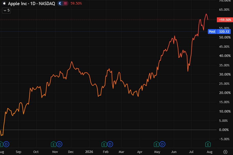Click the latest earnings E marker before Aug

[208, 144]
